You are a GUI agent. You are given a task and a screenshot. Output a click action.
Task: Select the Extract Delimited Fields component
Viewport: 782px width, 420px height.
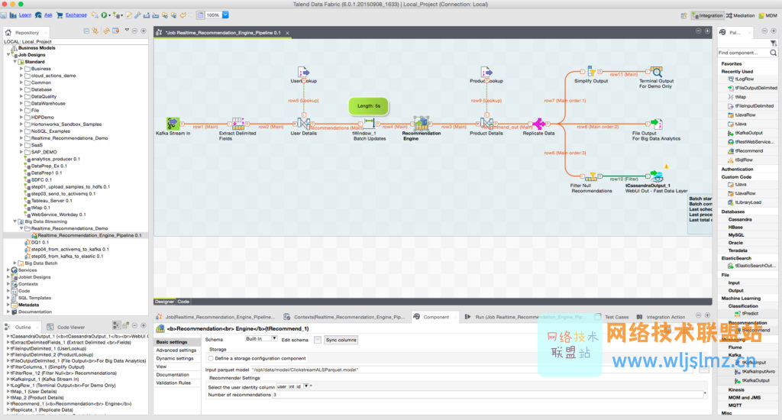click(x=238, y=123)
